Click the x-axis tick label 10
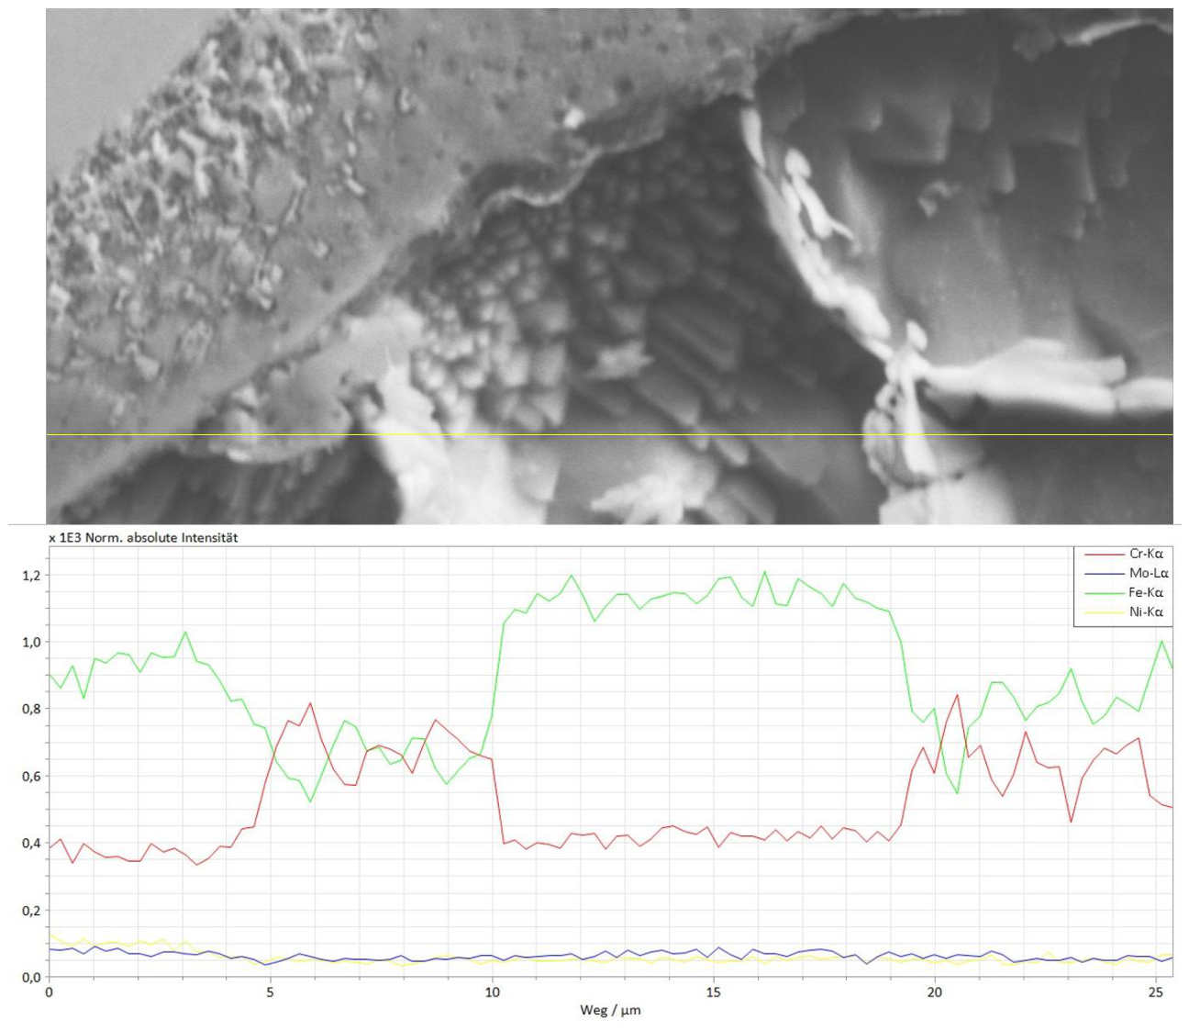 click(x=492, y=992)
